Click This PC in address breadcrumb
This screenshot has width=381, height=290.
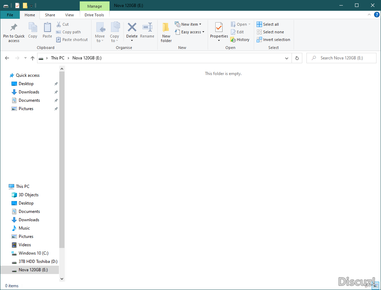(x=58, y=58)
